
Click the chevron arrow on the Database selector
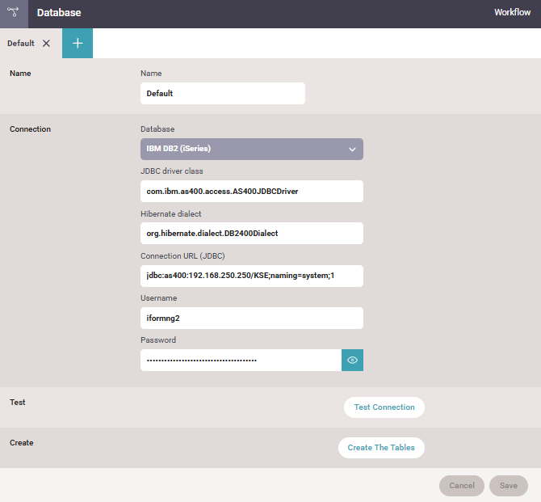[x=352, y=150]
